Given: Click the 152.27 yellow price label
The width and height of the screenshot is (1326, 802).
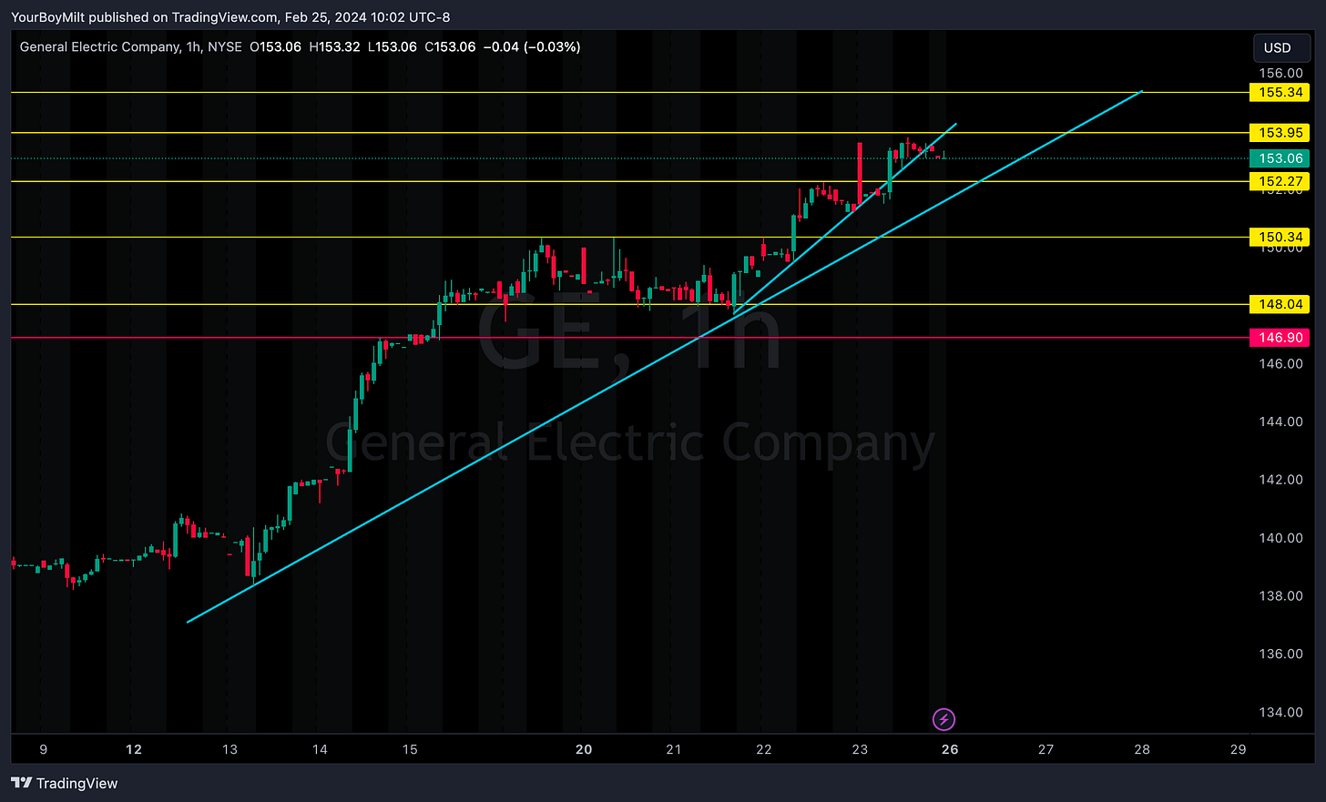Looking at the screenshot, I should click(x=1280, y=181).
